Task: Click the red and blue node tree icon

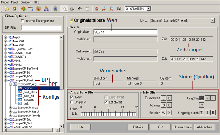Action: point(31,9)
